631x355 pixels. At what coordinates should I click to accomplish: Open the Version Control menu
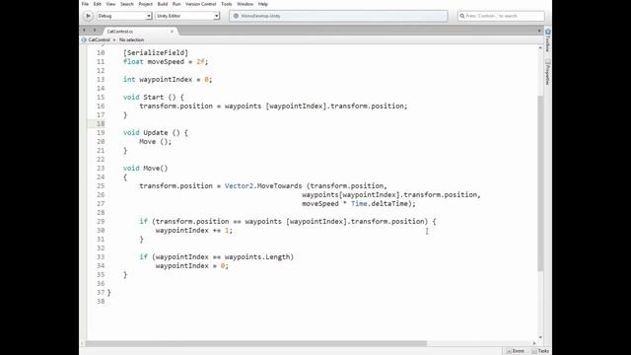(201, 4)
